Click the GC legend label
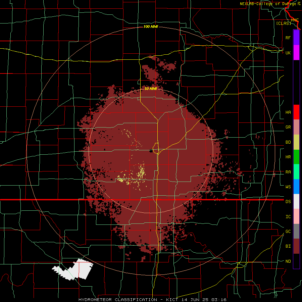The image size is (302, 302). [x=288, y=231]
